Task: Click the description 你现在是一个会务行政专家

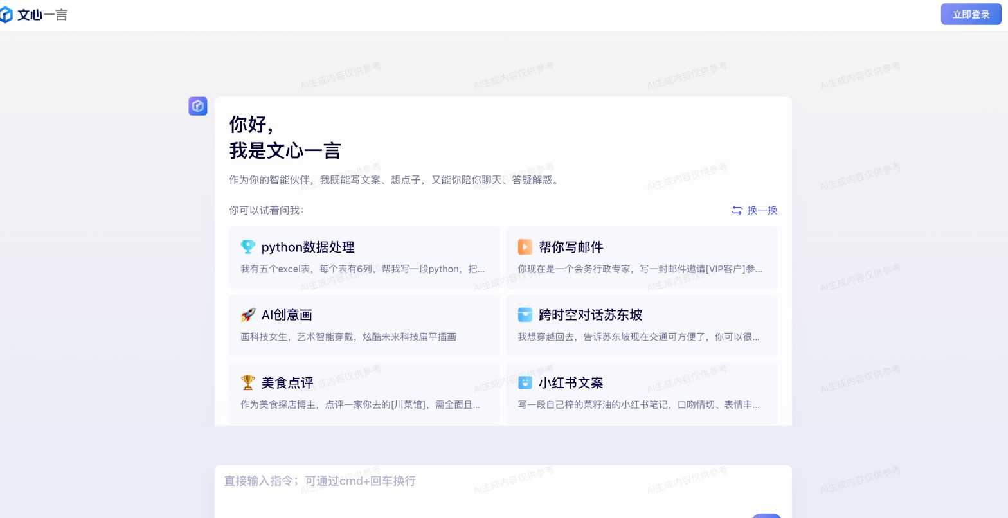Action: click(x=640, y=269)
